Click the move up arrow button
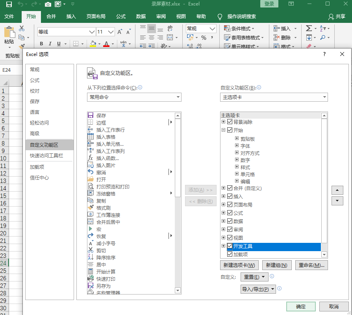This screenshot has width=352, height=315. click(337, 190)
